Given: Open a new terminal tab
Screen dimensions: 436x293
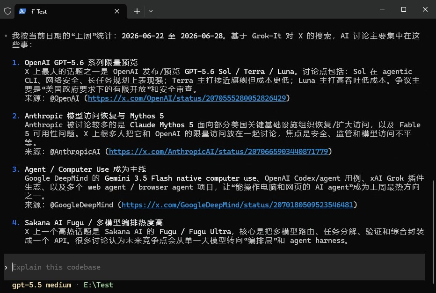Looking at the screenshot, I should (137, 11).
